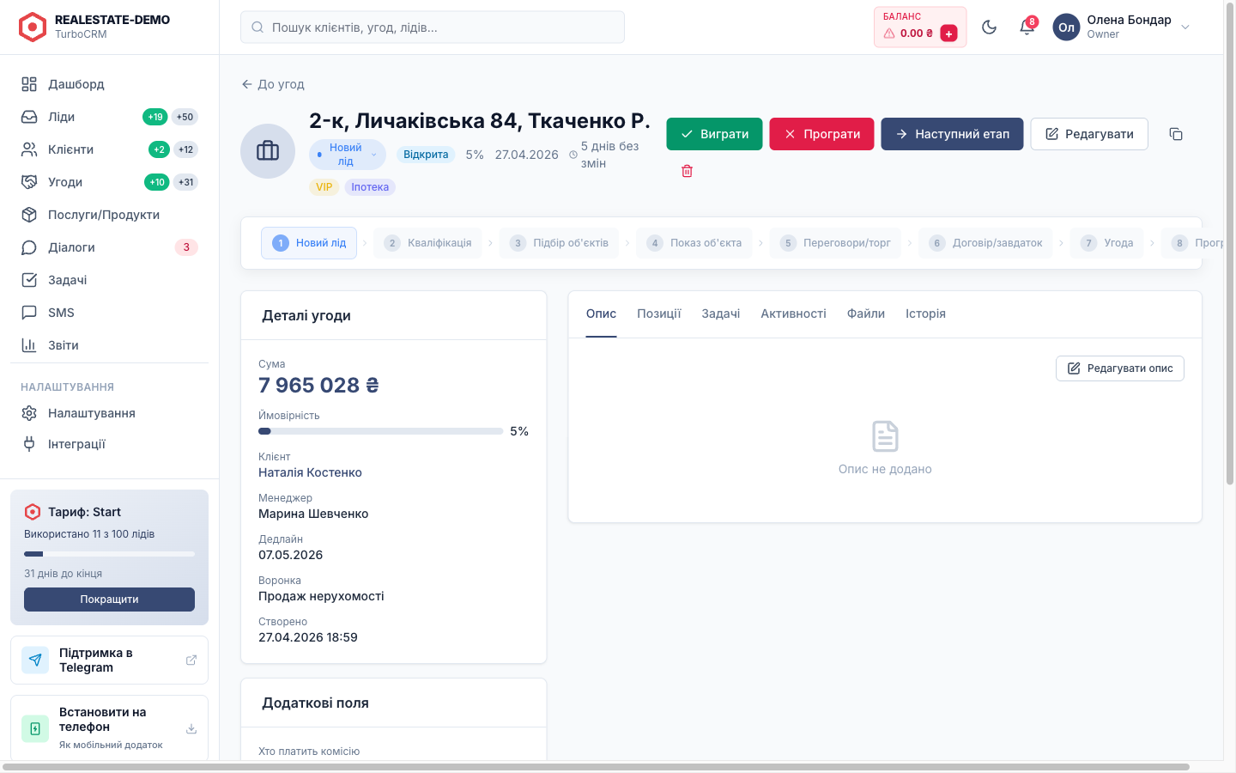
Task: Select pipeline stage Підбір об'єктів
Action: pos(559,243)
